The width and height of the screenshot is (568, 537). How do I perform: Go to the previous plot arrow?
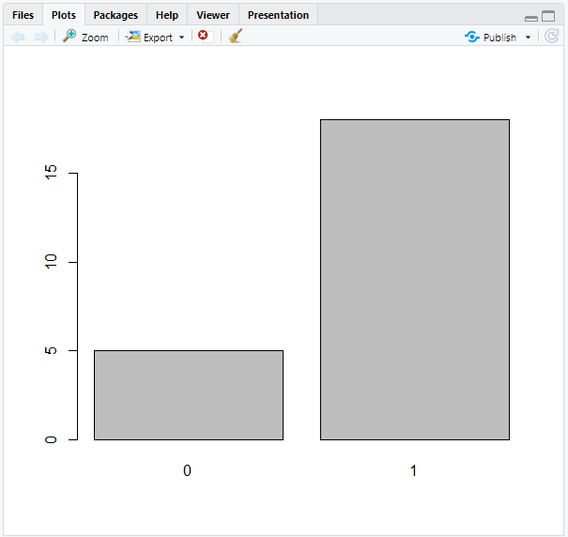18,37
